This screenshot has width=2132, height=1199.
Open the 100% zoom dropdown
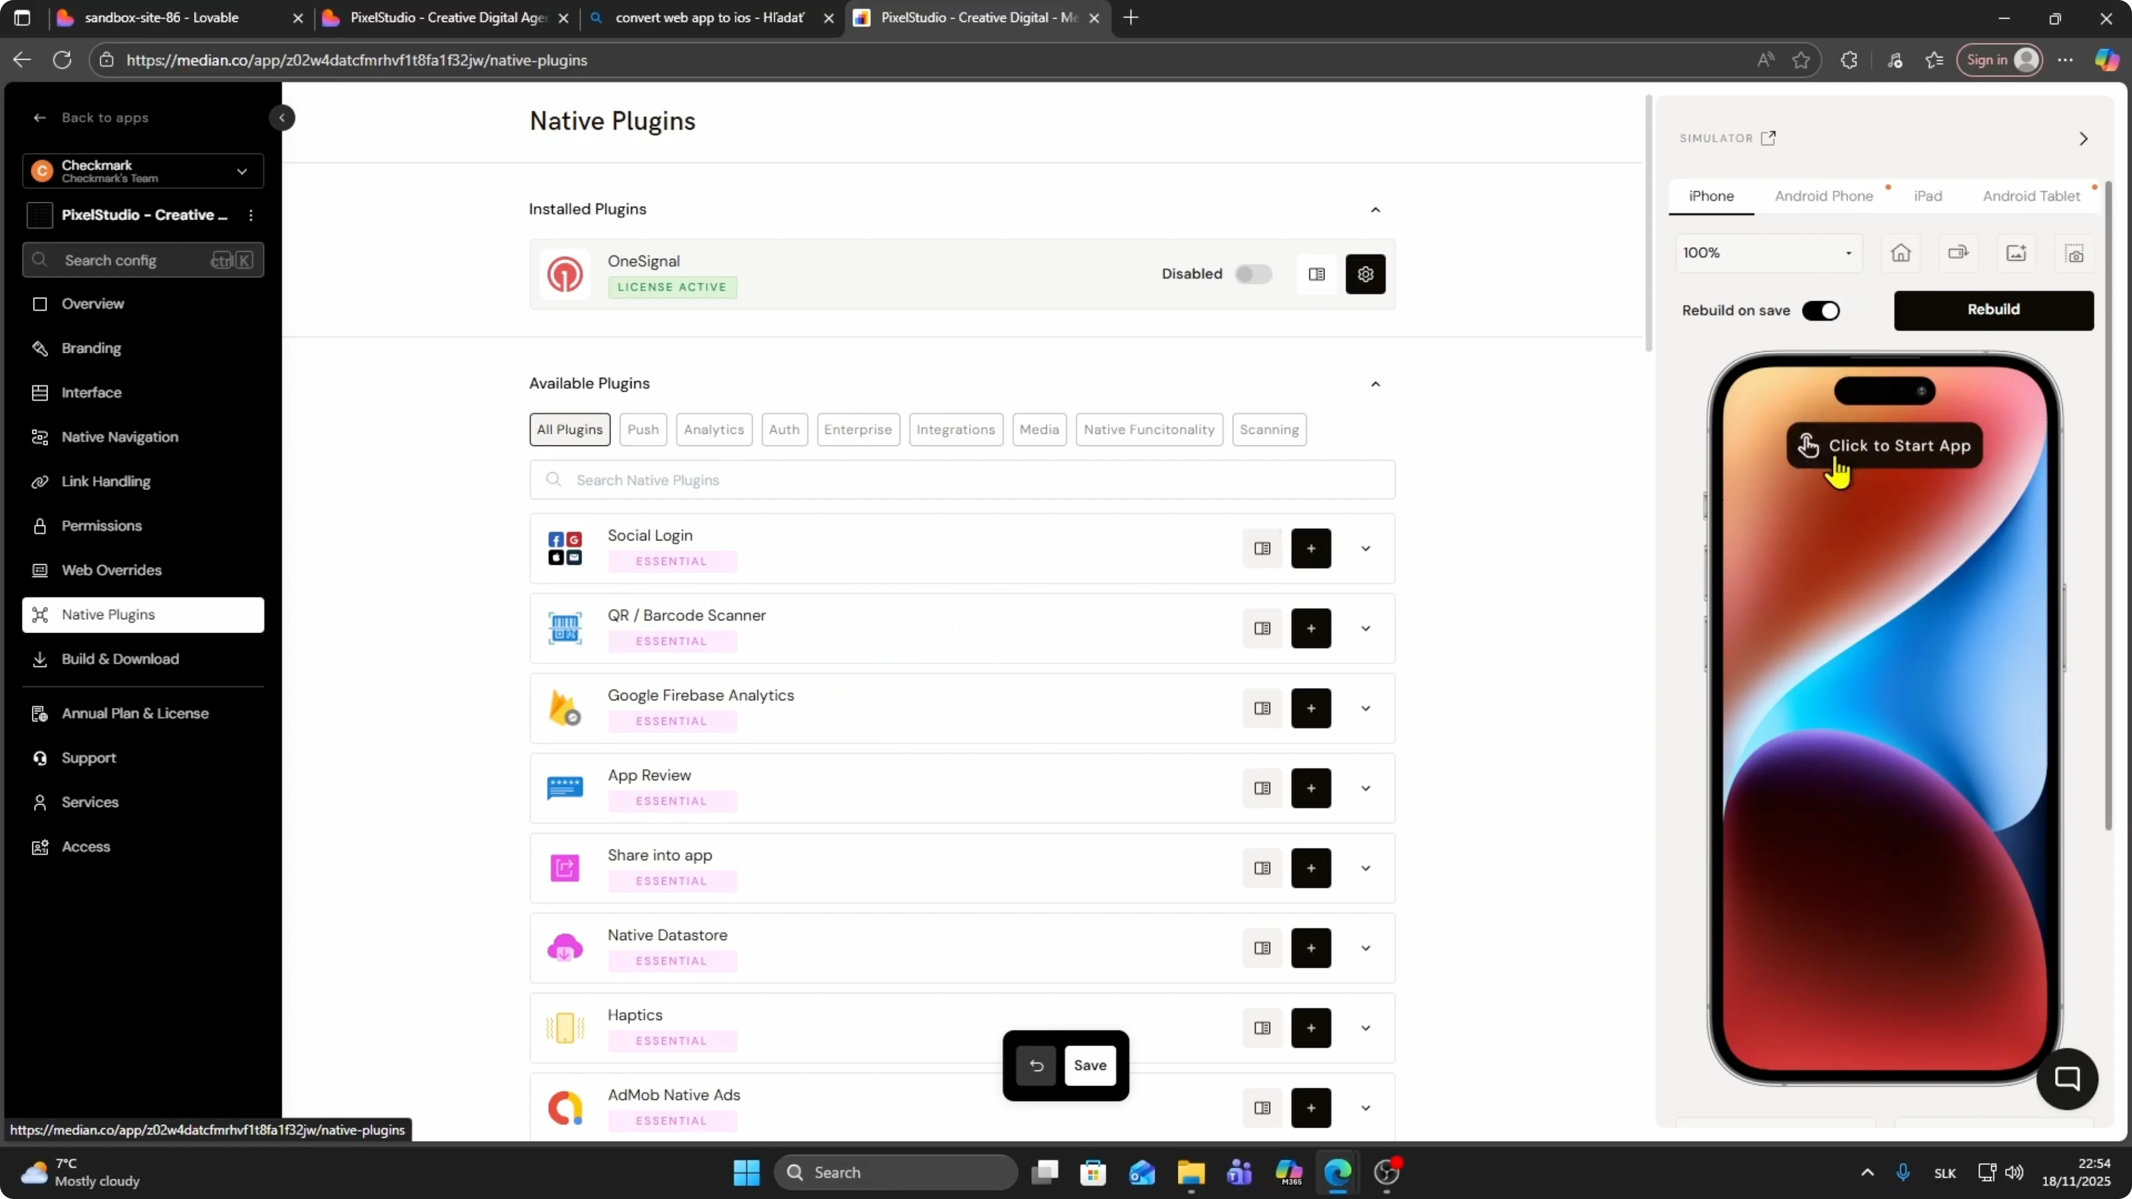(x=1769, y=253)
